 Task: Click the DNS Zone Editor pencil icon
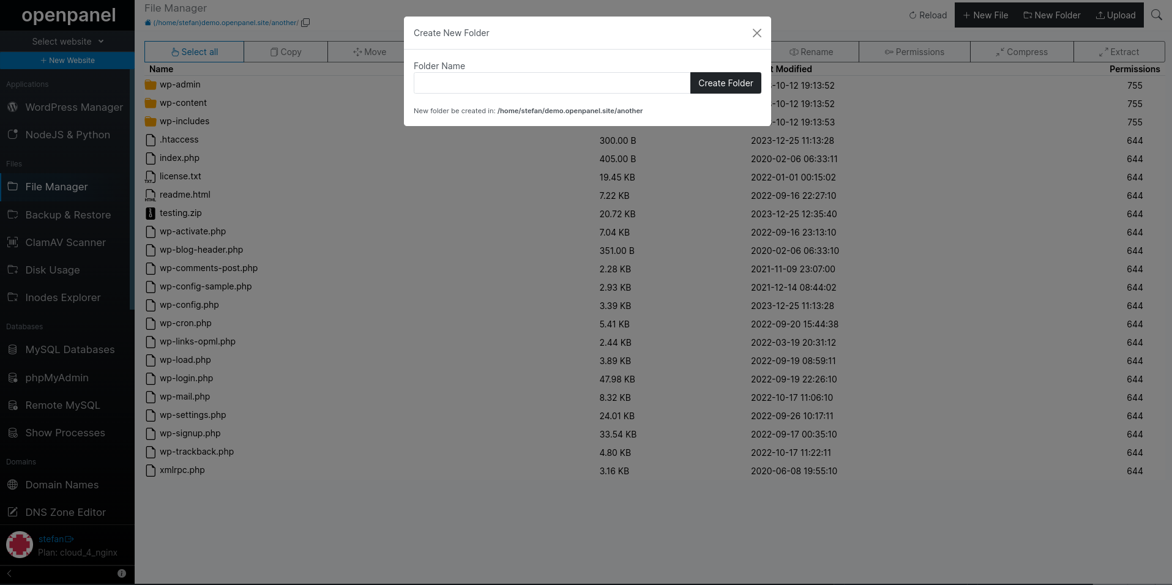(x=12, y=512)
